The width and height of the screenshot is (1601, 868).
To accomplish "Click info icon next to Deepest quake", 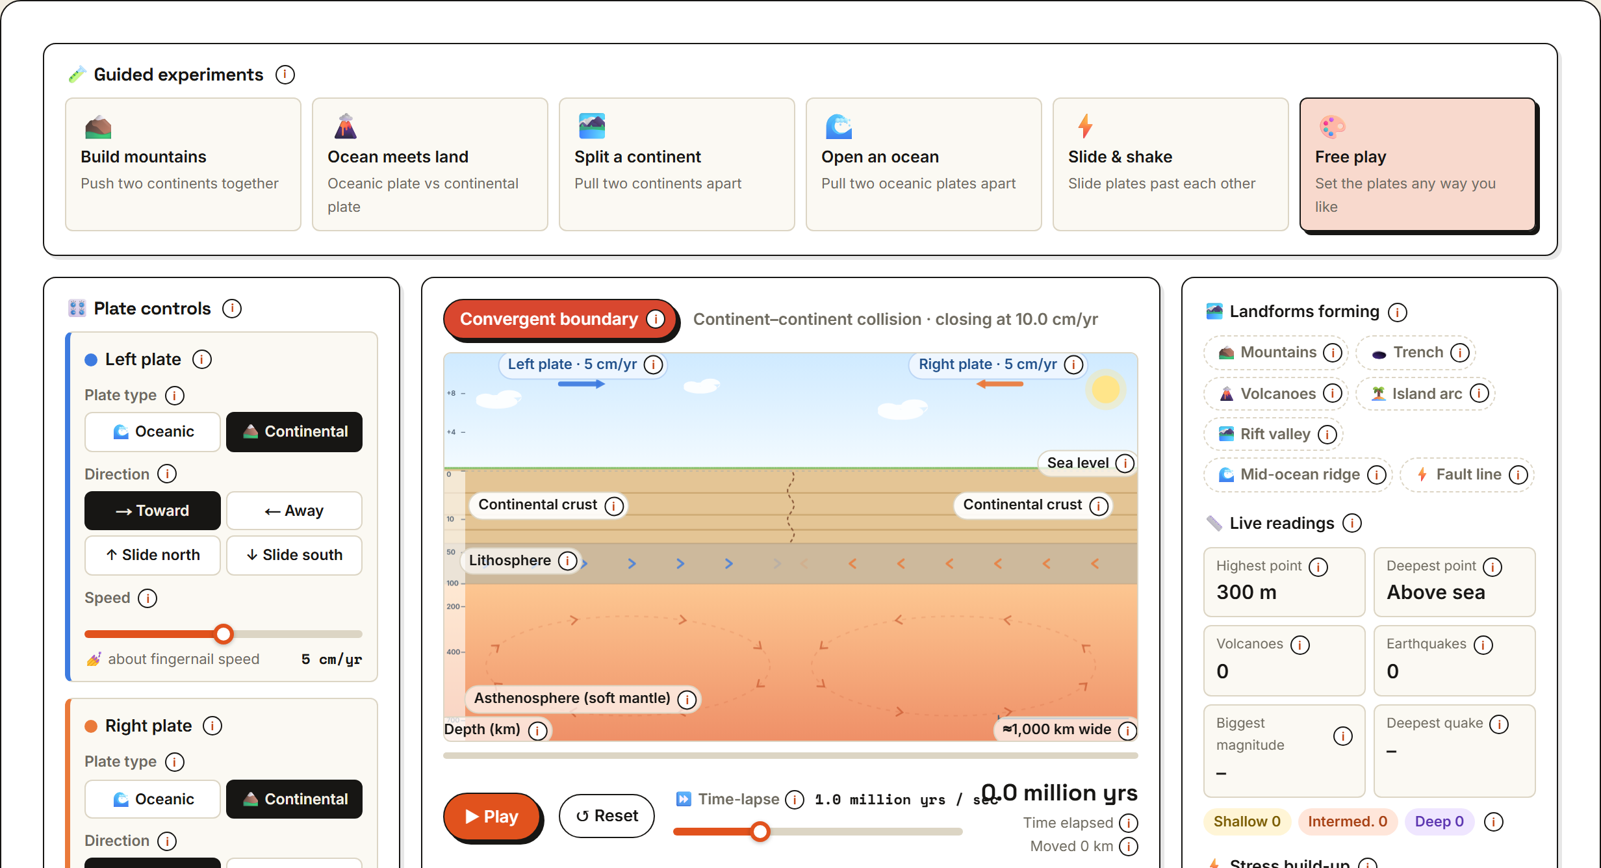I will [x=1499, y=724].
